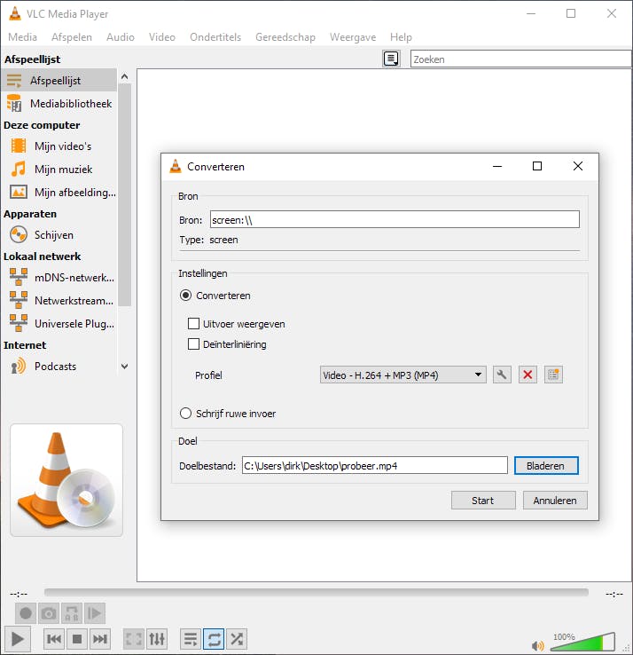Open the Afspelen menu
The height and width of the screenshot is (655, 633).
(x=71, y=37)
